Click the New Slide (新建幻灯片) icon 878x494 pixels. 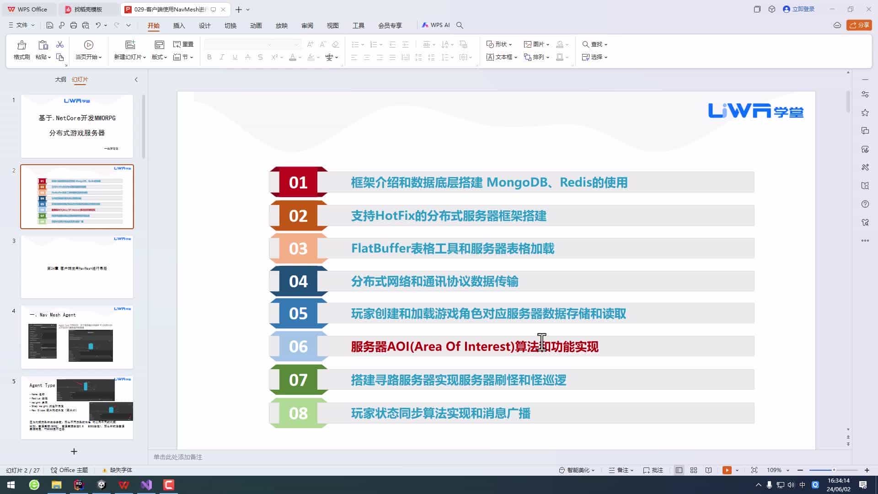[130, 45]
